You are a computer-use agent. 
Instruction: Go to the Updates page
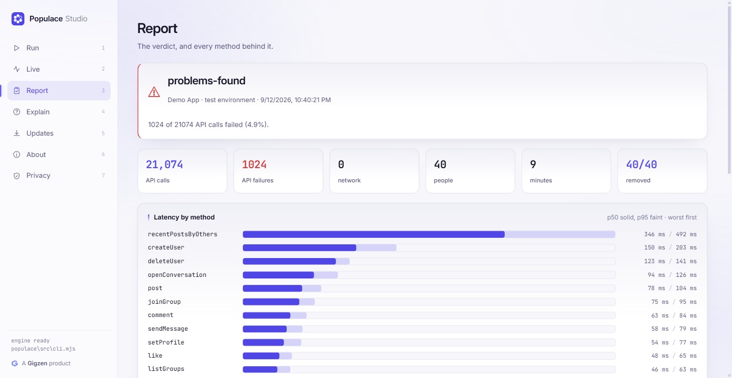59,133
